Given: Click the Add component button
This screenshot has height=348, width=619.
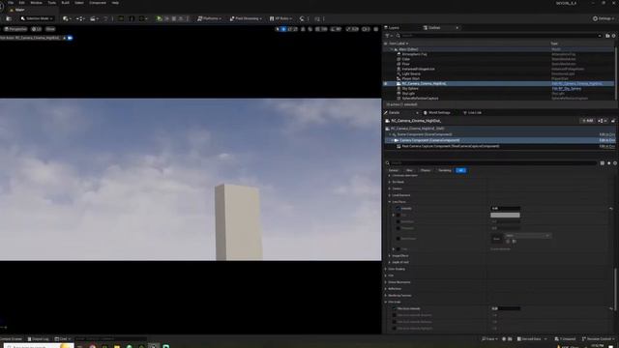Looking at the screenshot, I should click(x=588, y=121).
